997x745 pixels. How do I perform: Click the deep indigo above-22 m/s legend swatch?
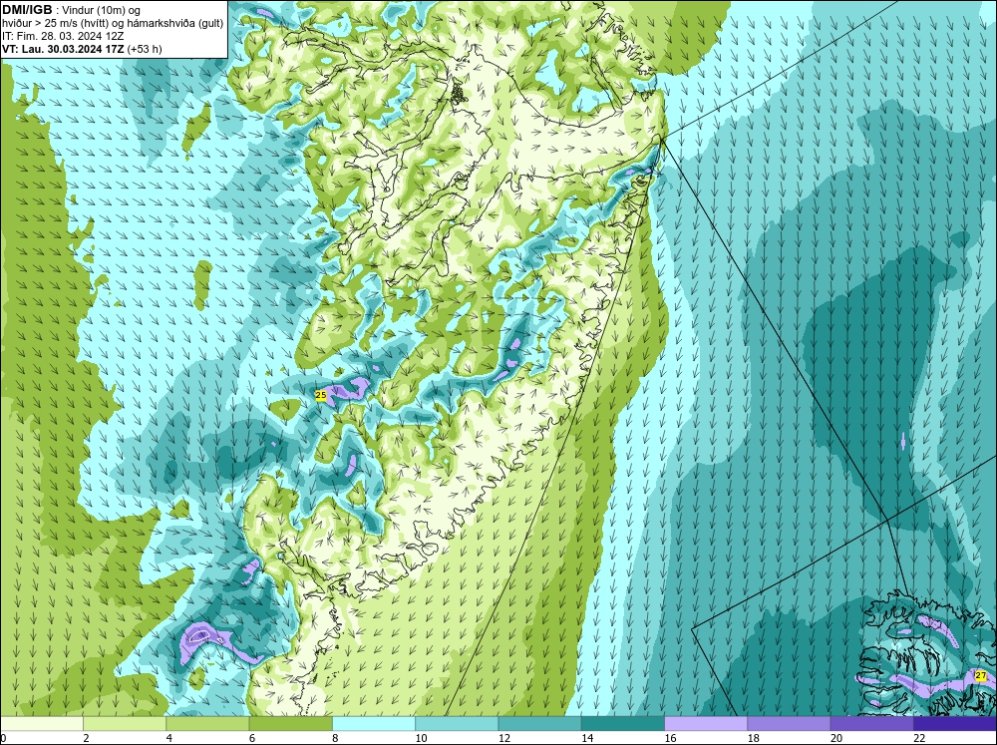[x=955, y=724]
